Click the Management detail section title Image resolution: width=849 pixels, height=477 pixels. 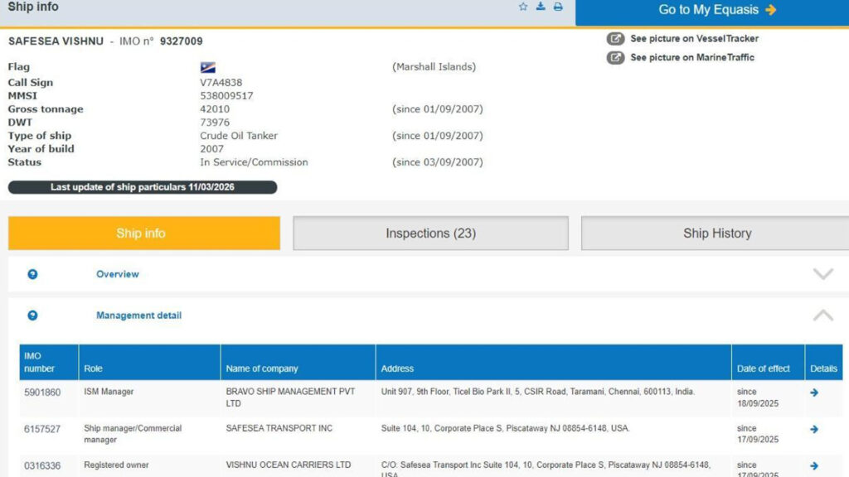point(138,316)
